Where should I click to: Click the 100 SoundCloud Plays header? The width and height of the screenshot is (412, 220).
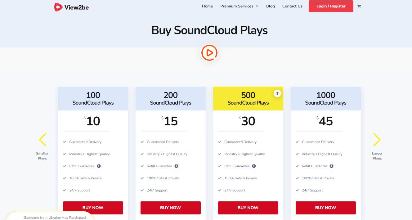coord(93,98)
